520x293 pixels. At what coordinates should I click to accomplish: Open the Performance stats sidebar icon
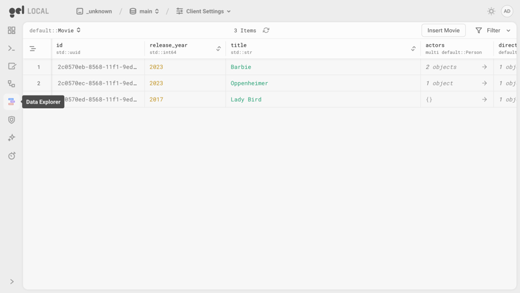pos(11,156)
